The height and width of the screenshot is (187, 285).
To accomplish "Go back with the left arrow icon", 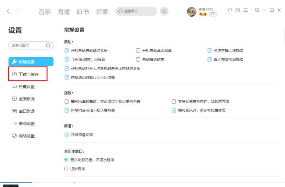I will click(8, 11).
